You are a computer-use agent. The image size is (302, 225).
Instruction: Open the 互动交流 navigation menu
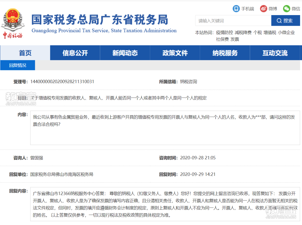pyautogui.click(x=275, y=53)
